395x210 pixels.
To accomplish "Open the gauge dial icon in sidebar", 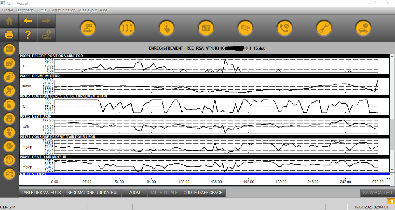I will (9, 160).
